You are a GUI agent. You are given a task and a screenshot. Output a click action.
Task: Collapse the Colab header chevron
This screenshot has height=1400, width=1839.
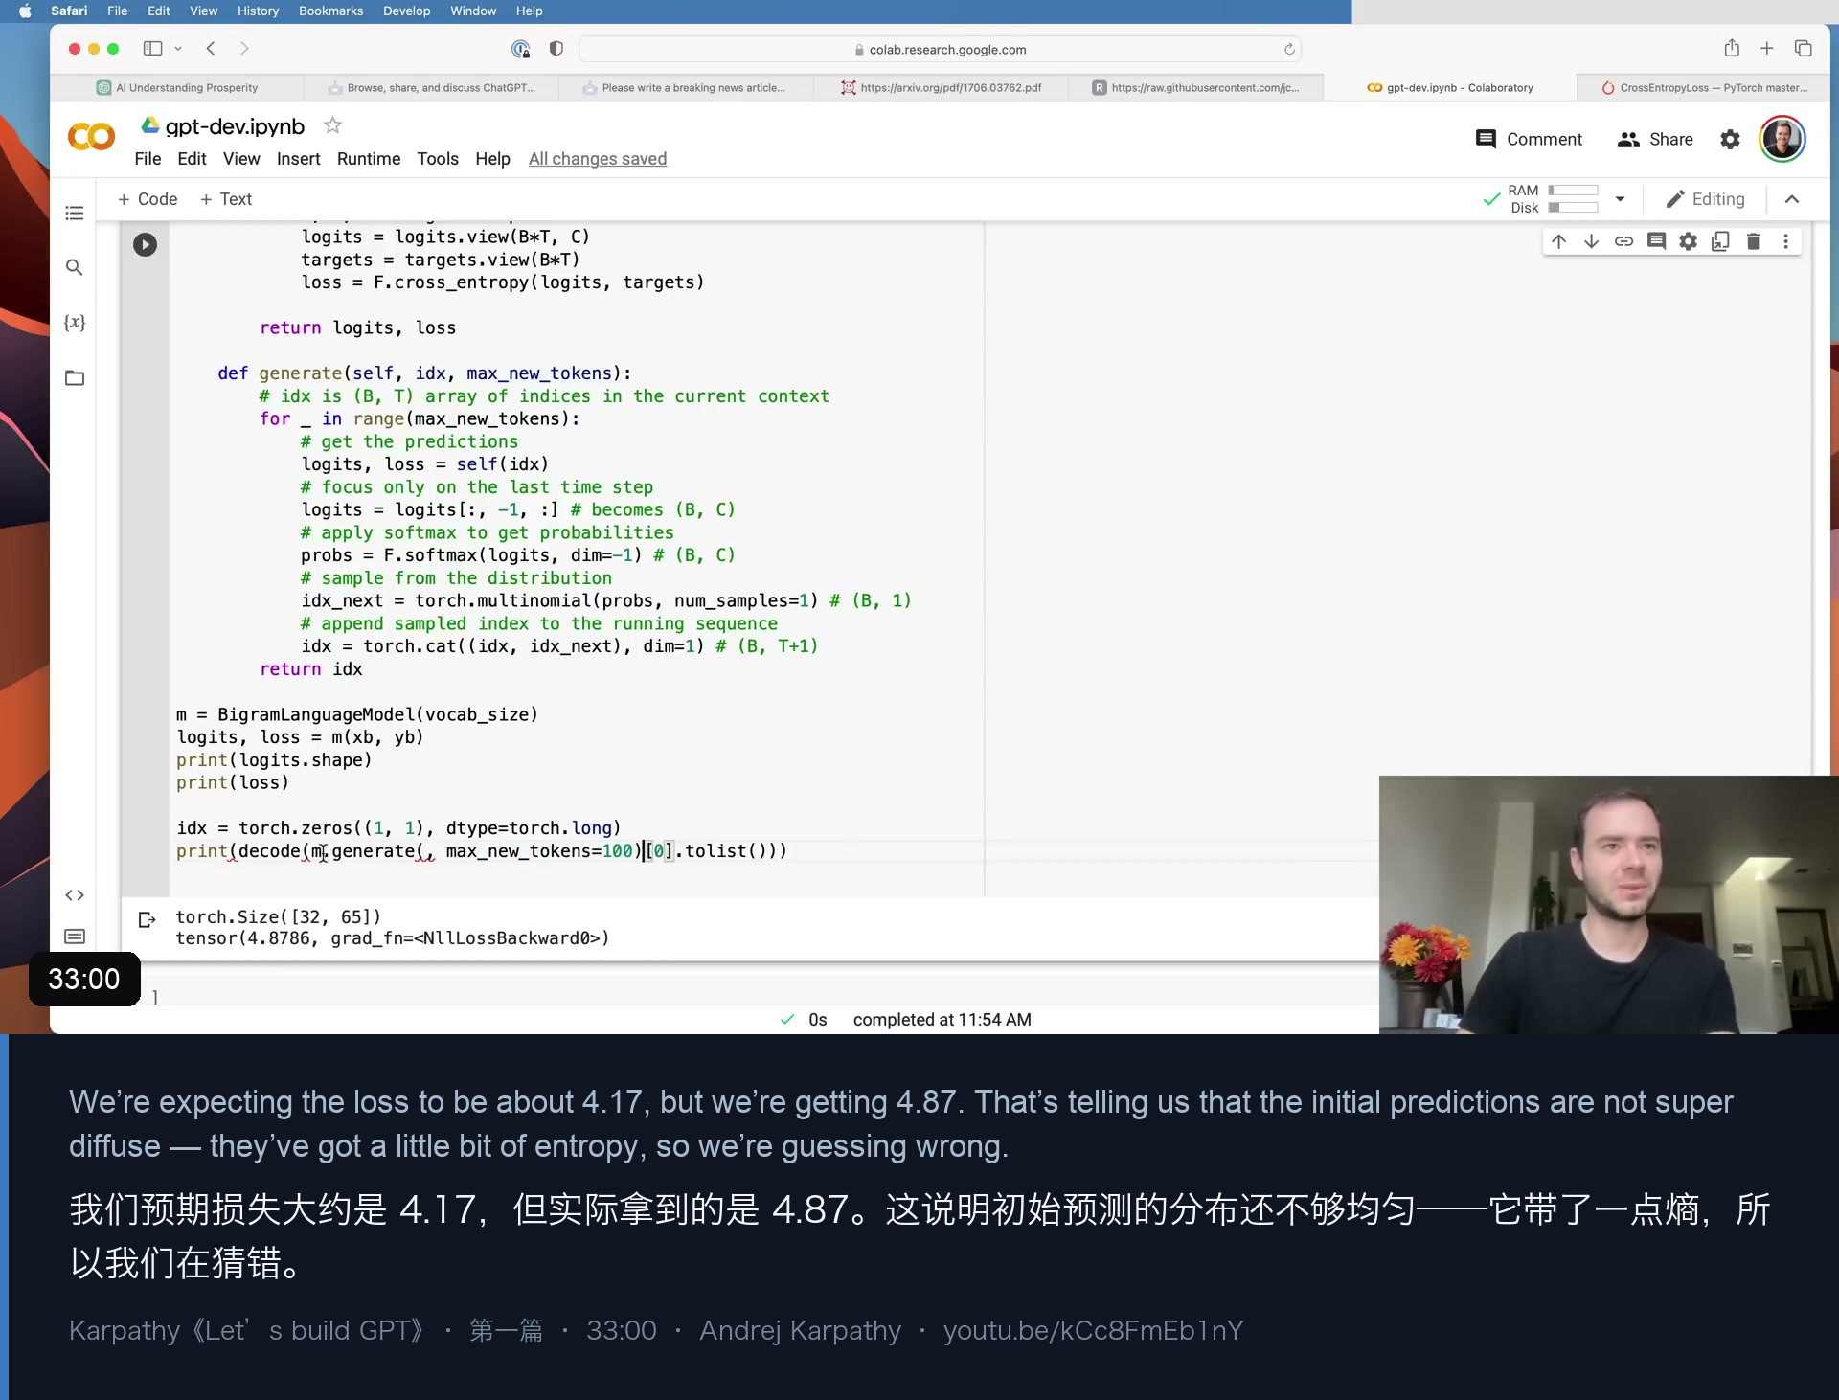[1792, 199]
